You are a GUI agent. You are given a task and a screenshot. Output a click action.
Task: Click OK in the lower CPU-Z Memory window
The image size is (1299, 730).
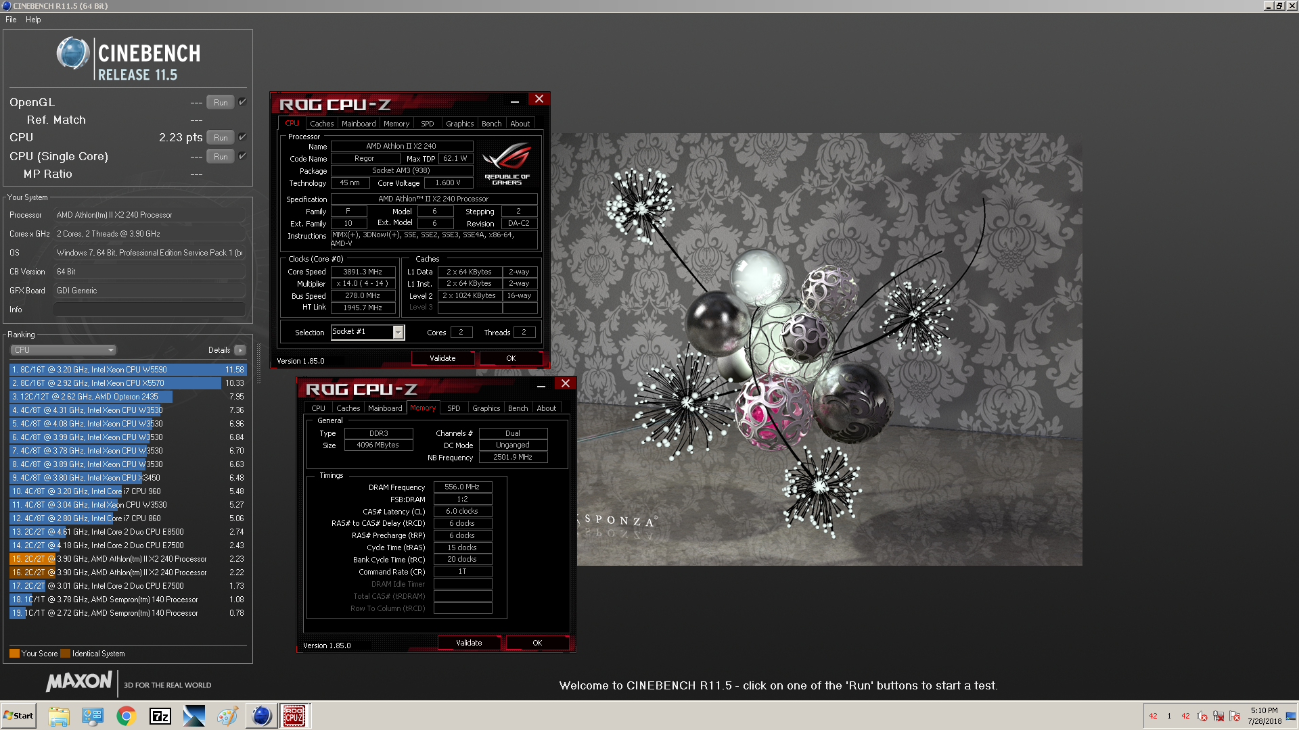pos(537,643)
